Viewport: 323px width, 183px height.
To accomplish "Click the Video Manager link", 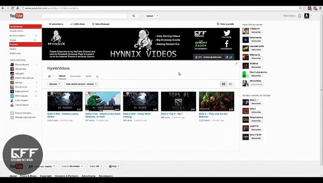I will point(101,24).
